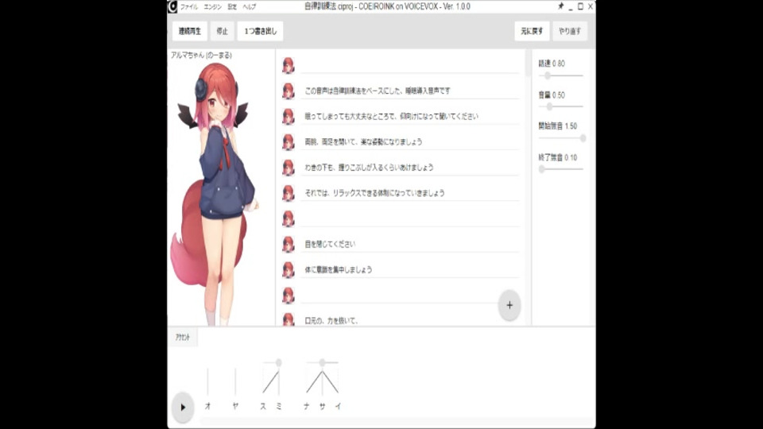Click character icon beside この音声は自律訓練法 line
Screen dimensions: 763x429
pos(288,91)
